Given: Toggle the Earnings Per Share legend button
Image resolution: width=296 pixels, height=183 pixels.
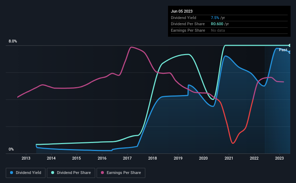Looking at the screenshot, I should [121, 173].
